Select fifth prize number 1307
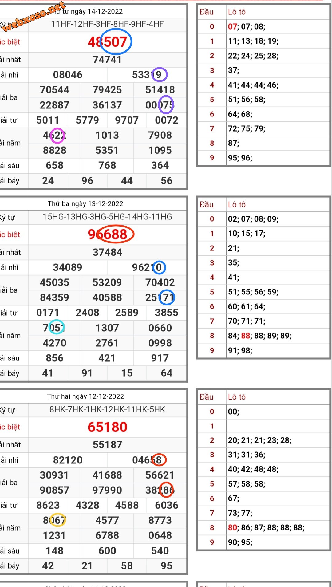The width and height of the screenshot is (332, 587). click(x=107, y=328)
